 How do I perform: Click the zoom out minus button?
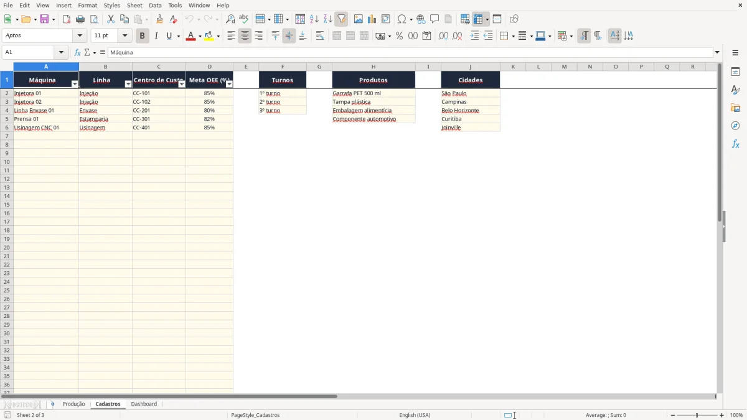pos(673,415)
